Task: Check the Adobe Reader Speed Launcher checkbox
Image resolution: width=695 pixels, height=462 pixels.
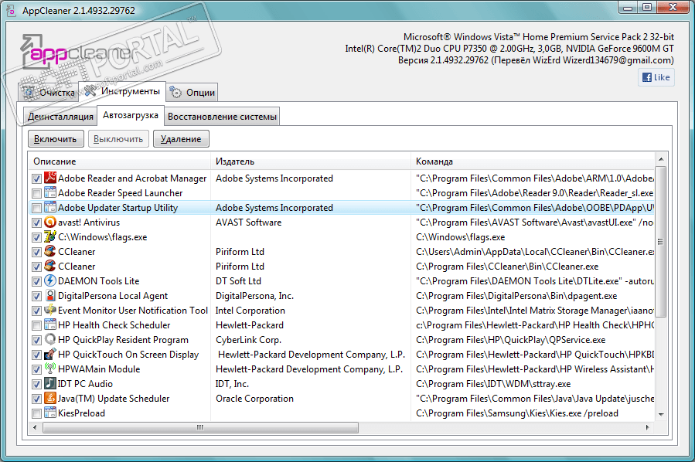Action: 37,194
